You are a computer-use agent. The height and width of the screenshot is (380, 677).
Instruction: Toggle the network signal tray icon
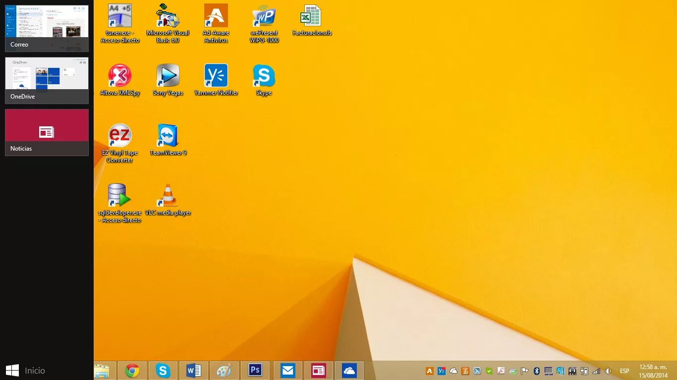596,371
